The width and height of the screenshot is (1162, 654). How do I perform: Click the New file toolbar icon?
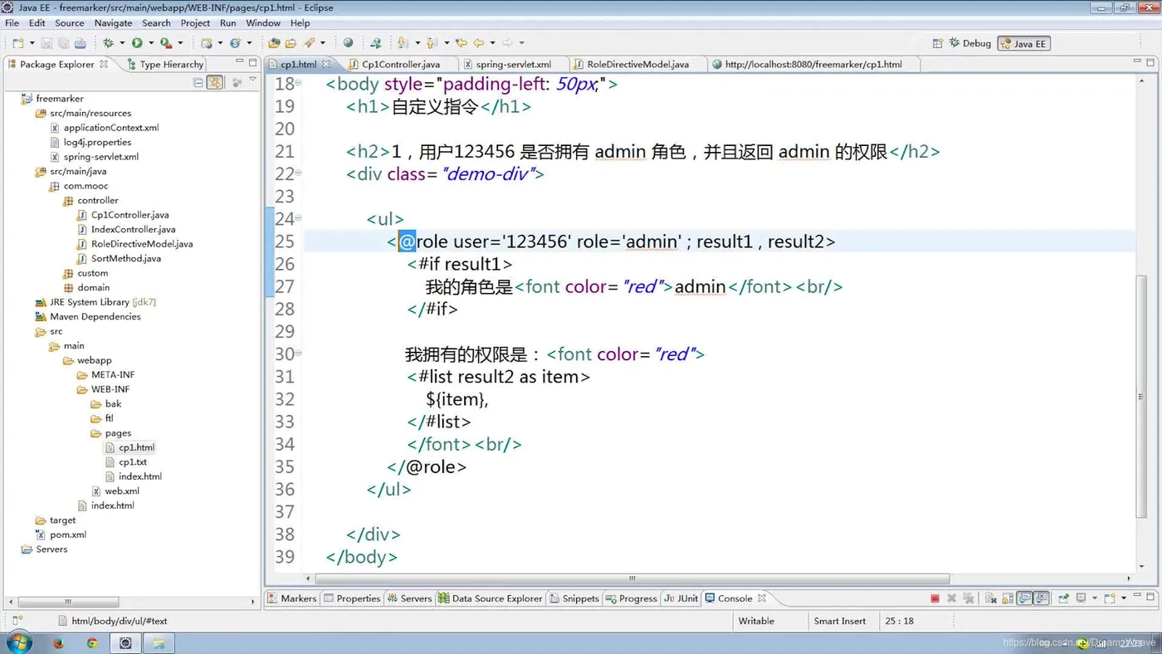pos(17,43)
